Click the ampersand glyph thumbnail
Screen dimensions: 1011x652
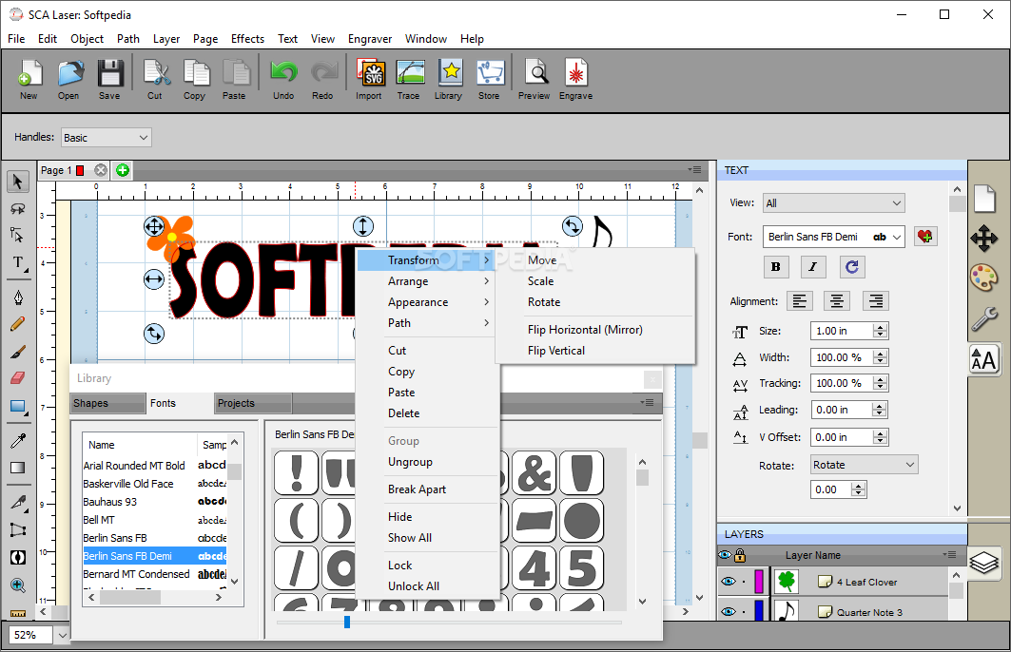point(534,473)
